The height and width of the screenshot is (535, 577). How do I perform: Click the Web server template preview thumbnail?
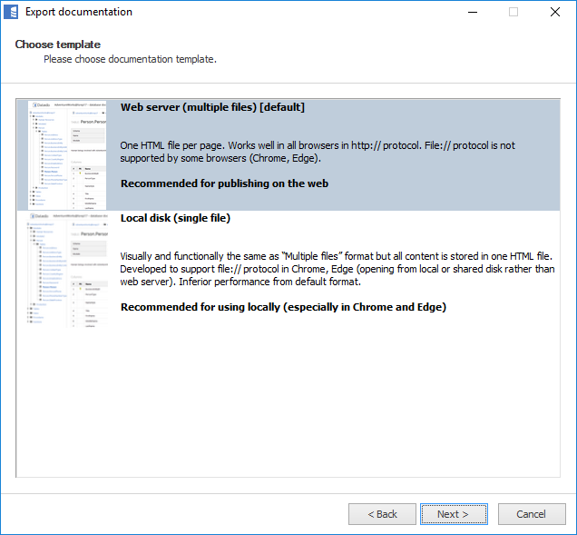[67, 154]
